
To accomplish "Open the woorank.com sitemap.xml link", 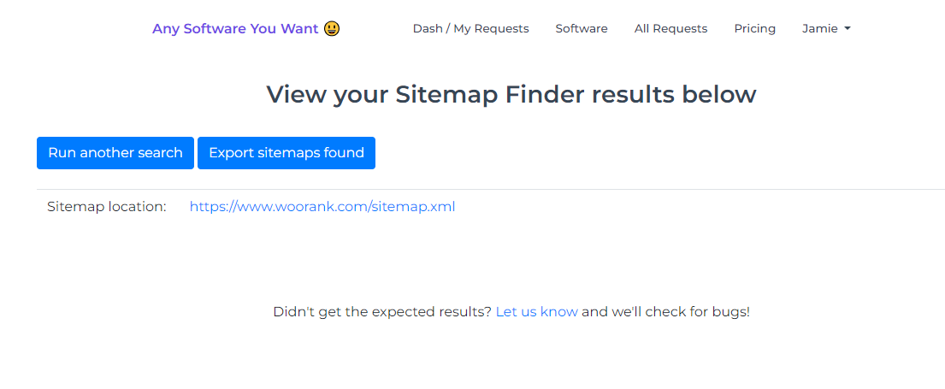I will tap(322, 207).
